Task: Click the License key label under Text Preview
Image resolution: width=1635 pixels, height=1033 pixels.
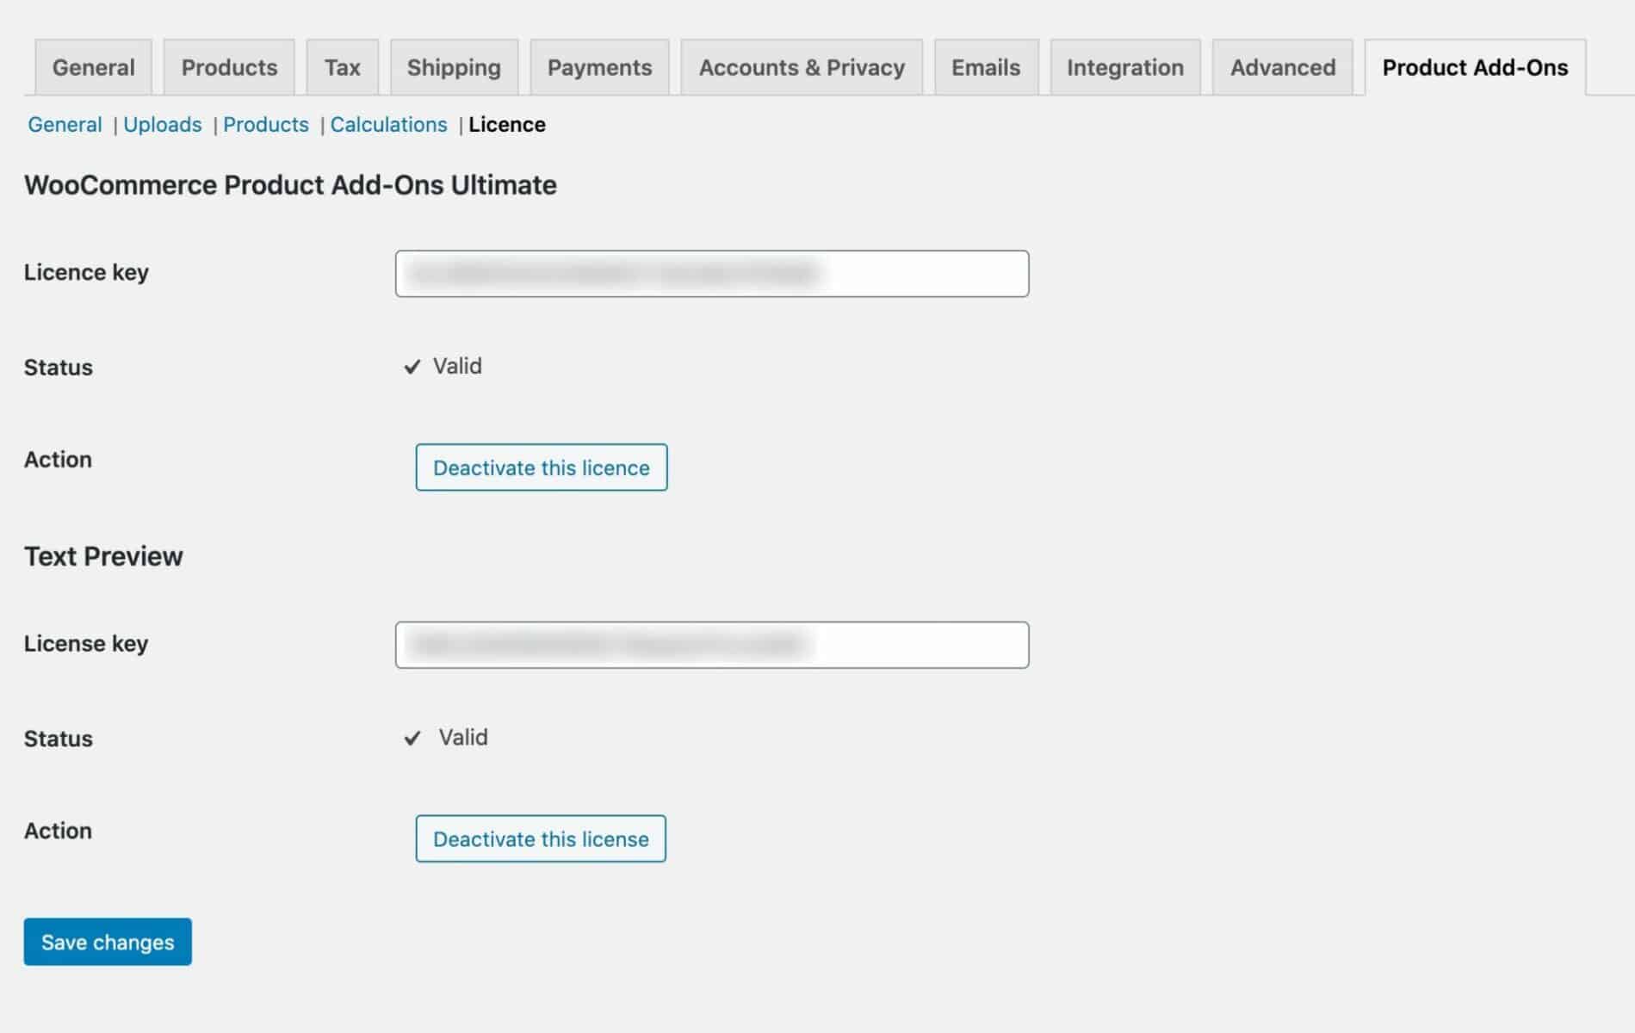Action: (x=86, y=643)
